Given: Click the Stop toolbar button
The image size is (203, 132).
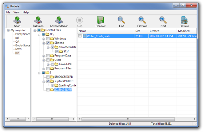Looking at the screenshot, I should tap(80, 22).
